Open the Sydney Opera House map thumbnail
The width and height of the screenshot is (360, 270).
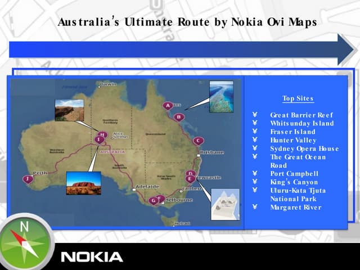225,205
